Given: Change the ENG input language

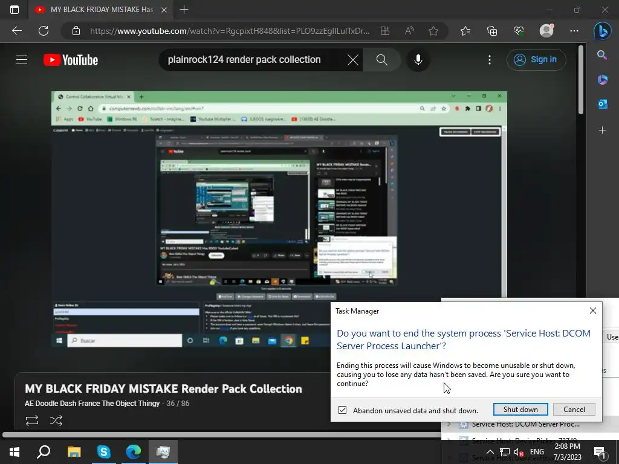Looking at the screenshot, I should click(x=537, y=452).
